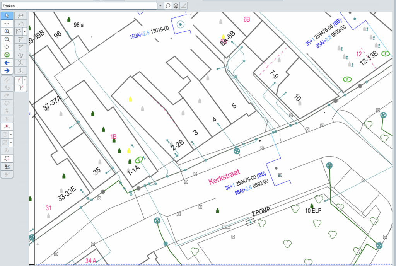Go to previous view with left arrow
This screenshot has width=396, height=266.
[x=7, y=63]
